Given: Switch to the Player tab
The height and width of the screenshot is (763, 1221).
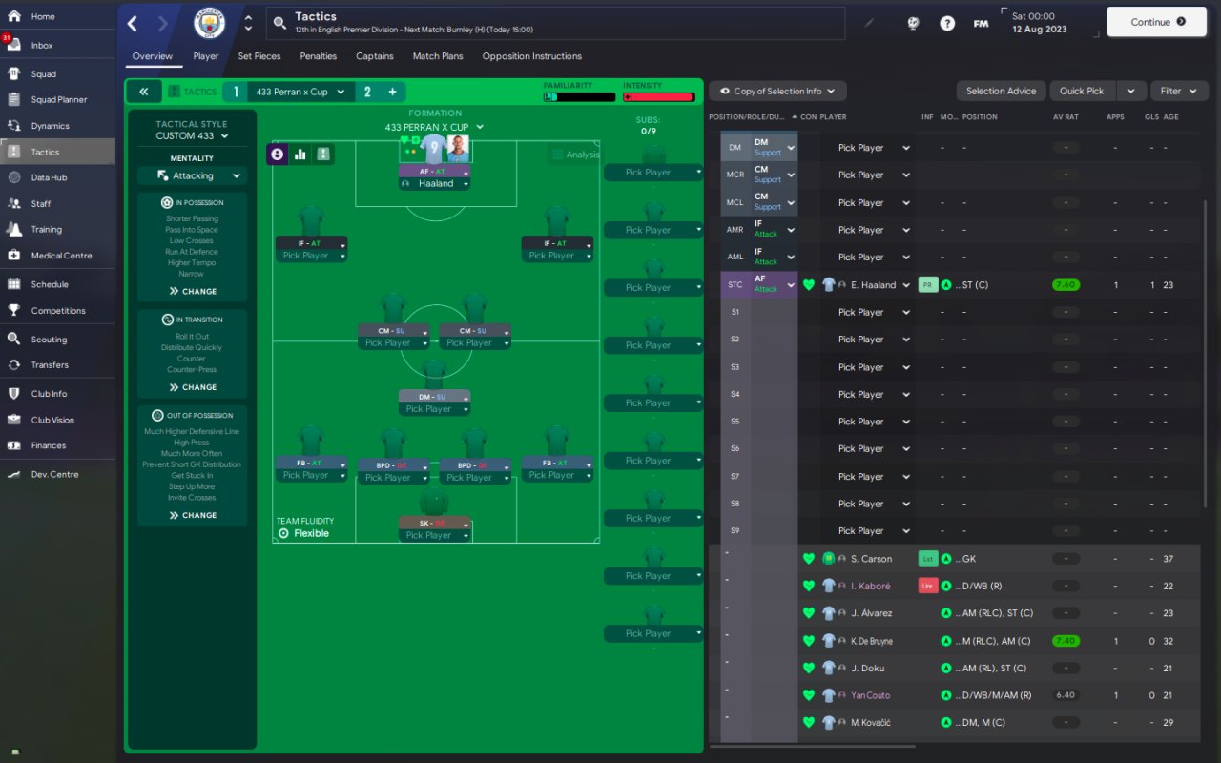Looking at the screenshot, I should pos(206,56).
